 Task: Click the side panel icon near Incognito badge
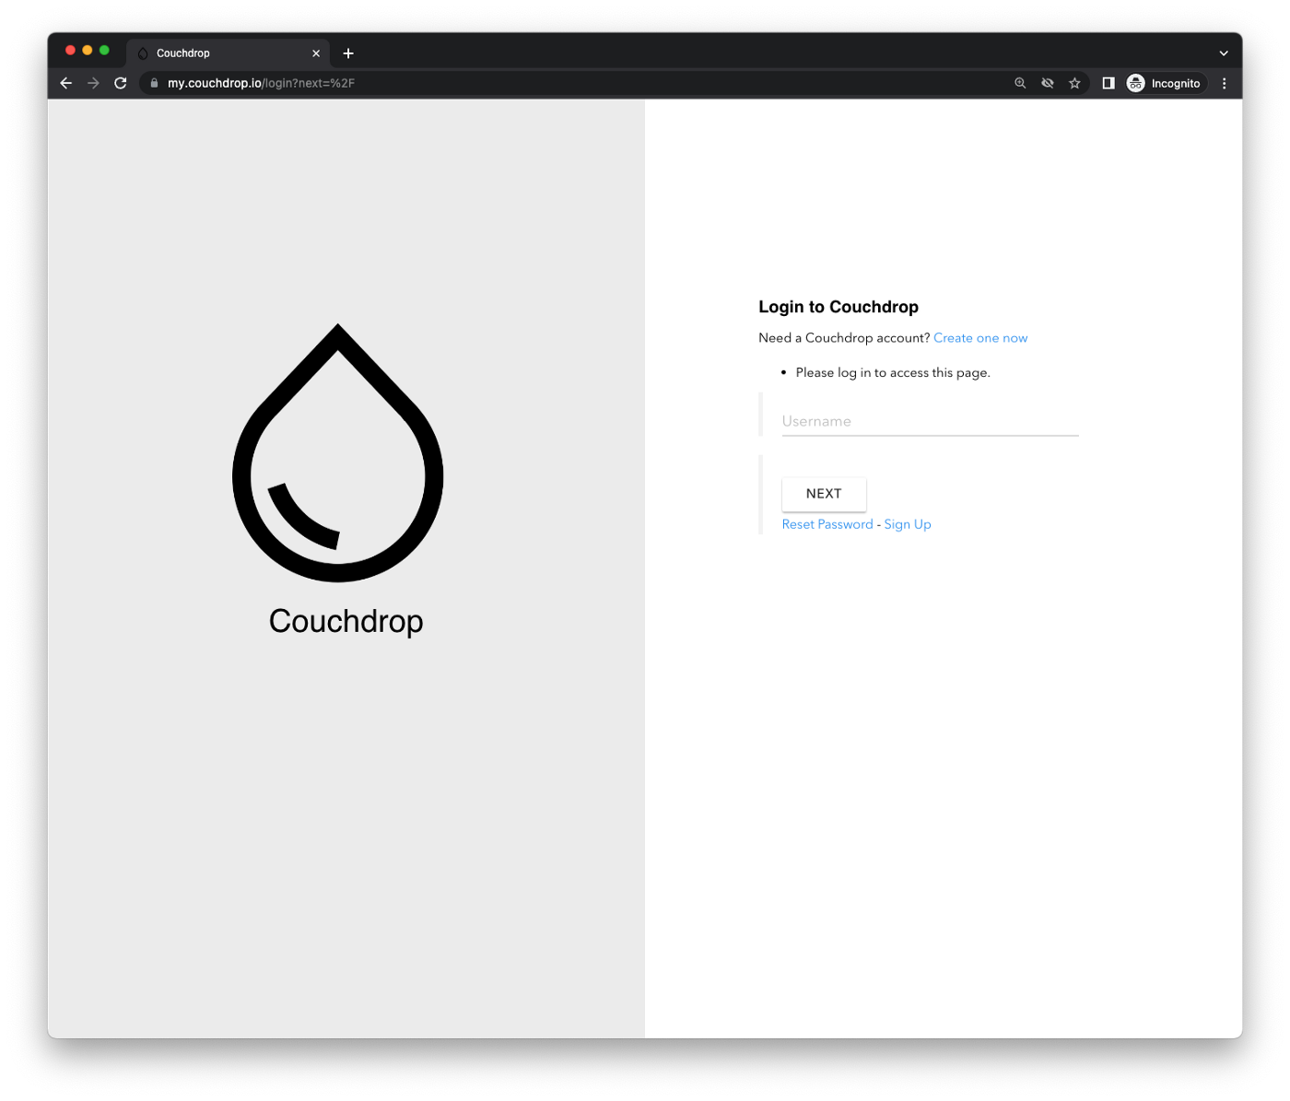1108,83
